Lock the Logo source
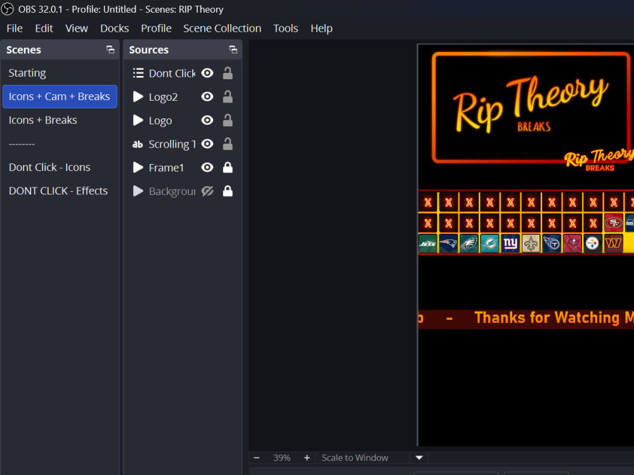This screenshot has height=475, width=634. [x=228, y=120]
